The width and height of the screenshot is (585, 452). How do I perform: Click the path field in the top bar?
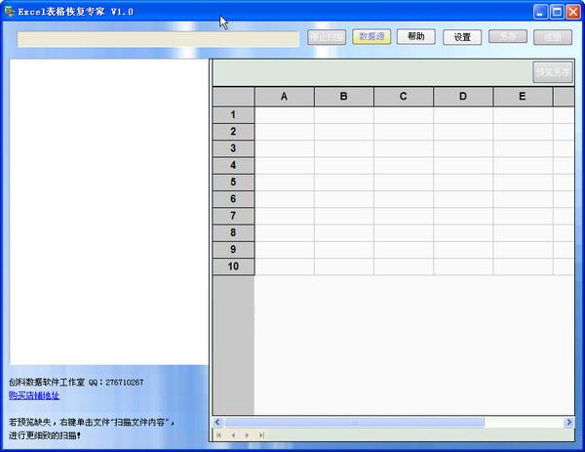(x=158, y=39)
